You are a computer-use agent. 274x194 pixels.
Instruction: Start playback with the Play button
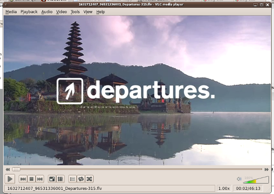(x=10, y=179)
